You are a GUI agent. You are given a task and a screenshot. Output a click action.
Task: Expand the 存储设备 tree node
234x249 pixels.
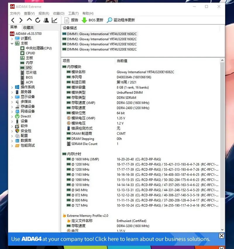[12, 107]
